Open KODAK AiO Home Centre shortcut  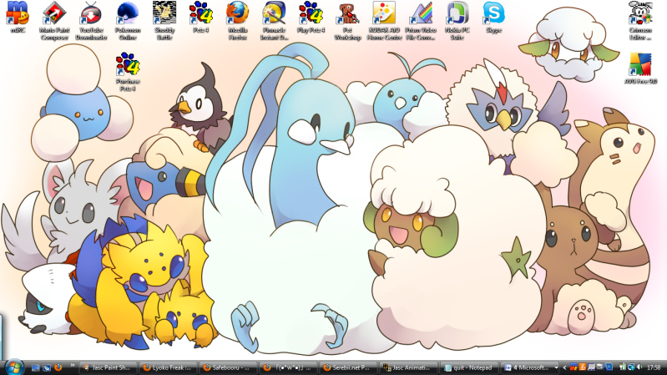point(384,21)
